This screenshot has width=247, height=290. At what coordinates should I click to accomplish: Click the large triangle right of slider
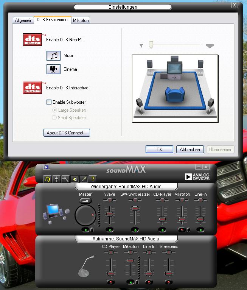[210, 46]
